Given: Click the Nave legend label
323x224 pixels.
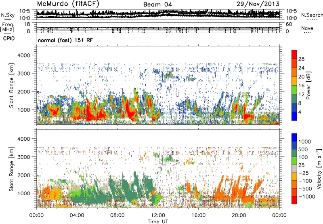Looking at the screenshot, I should tap(307, 28).
